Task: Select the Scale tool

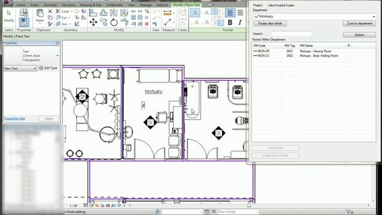Action: 140,17
